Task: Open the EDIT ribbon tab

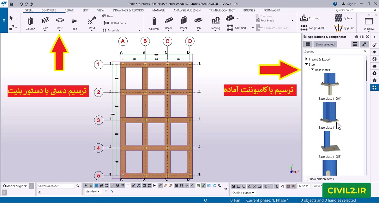Action: click(86, 10)
